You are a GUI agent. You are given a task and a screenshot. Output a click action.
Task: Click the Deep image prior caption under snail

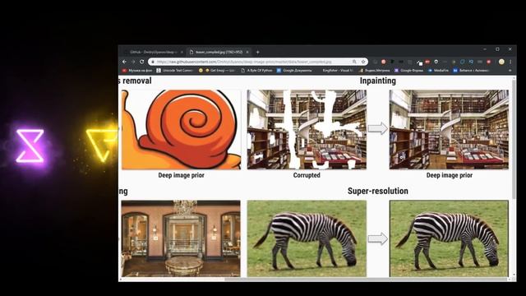[181, 175]
